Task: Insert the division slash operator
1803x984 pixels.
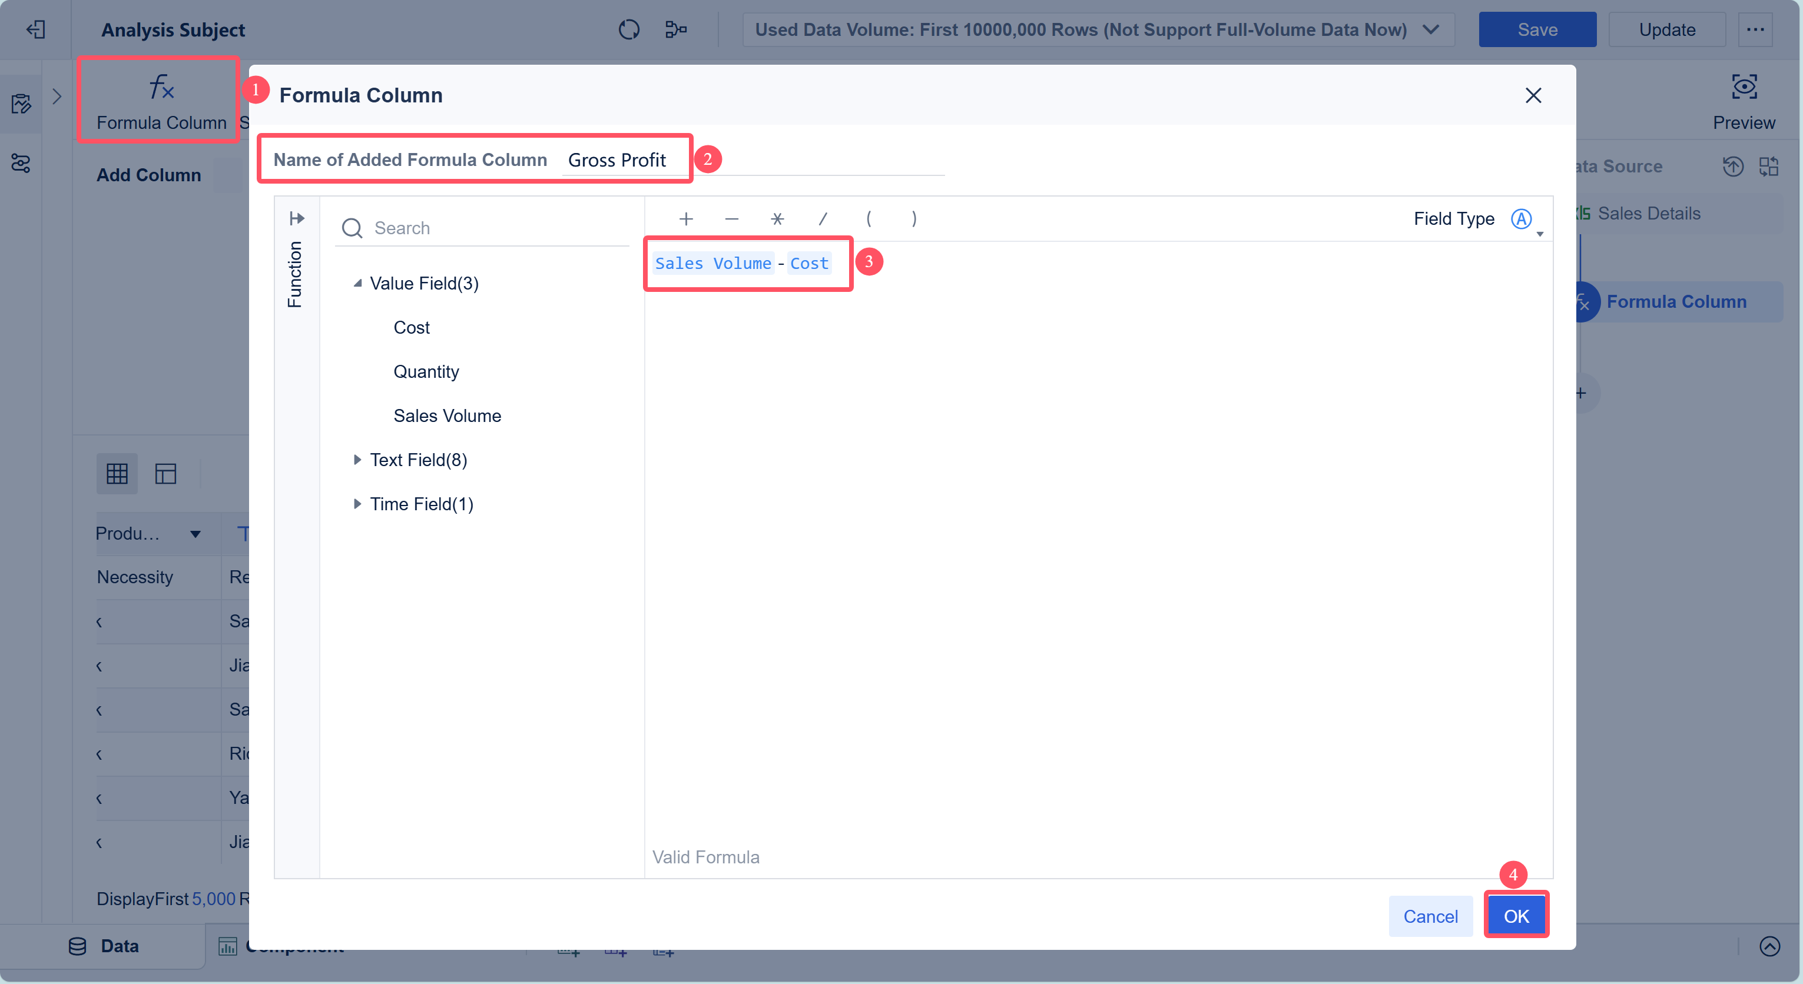Action: pyautogui.click(x=823, y=219)
